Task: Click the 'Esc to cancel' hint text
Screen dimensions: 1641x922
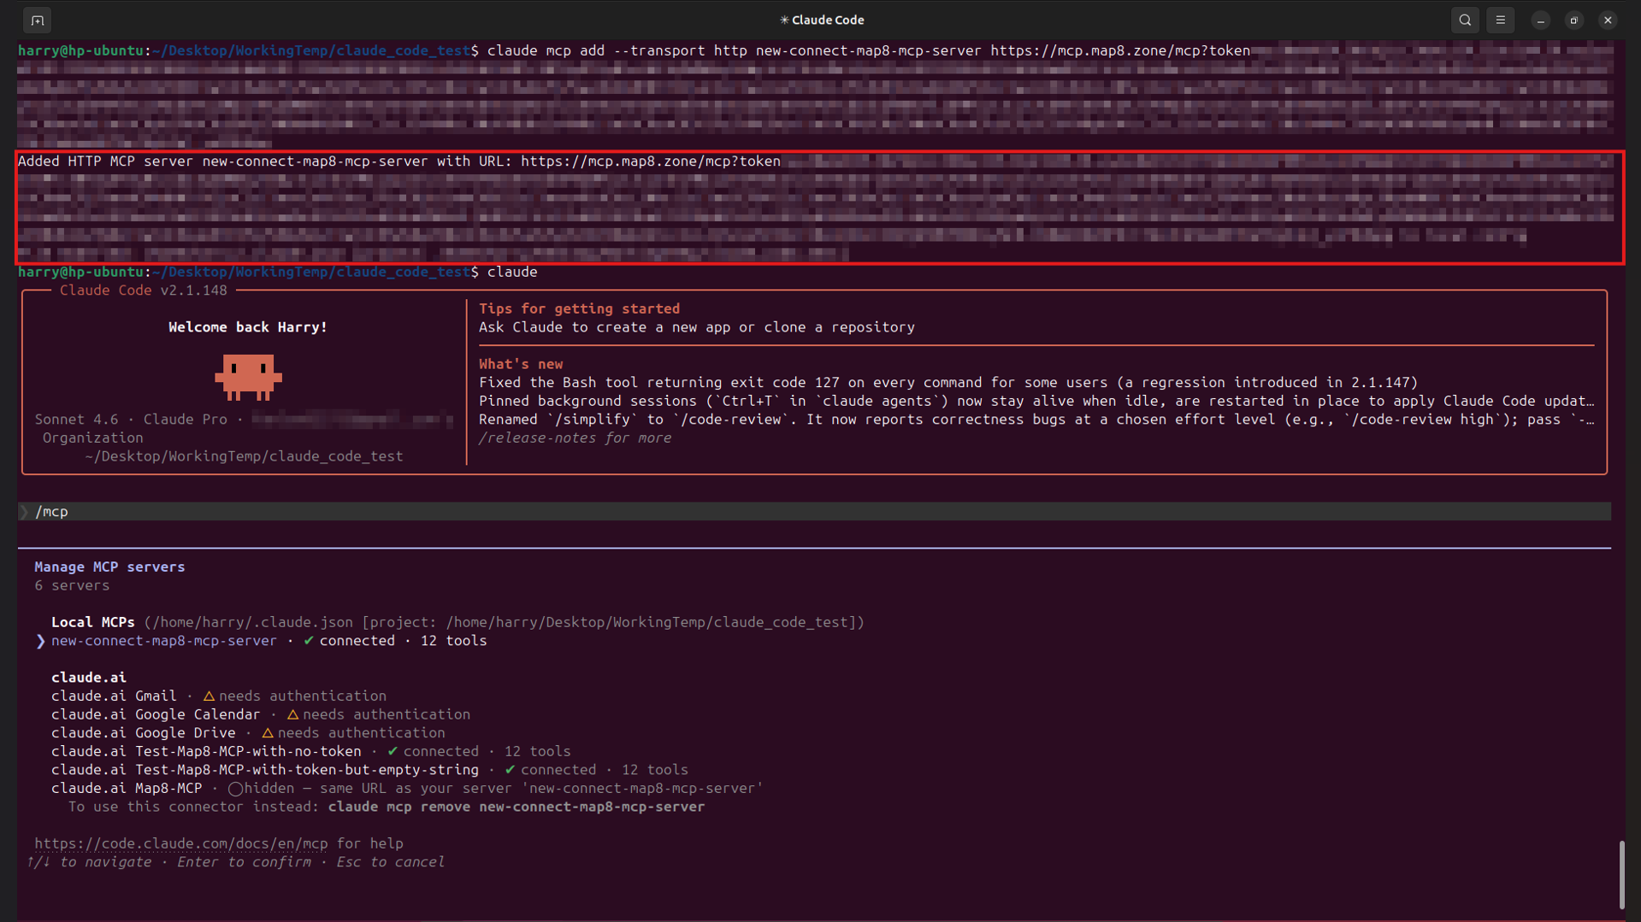Action: (x=391, y=862)
